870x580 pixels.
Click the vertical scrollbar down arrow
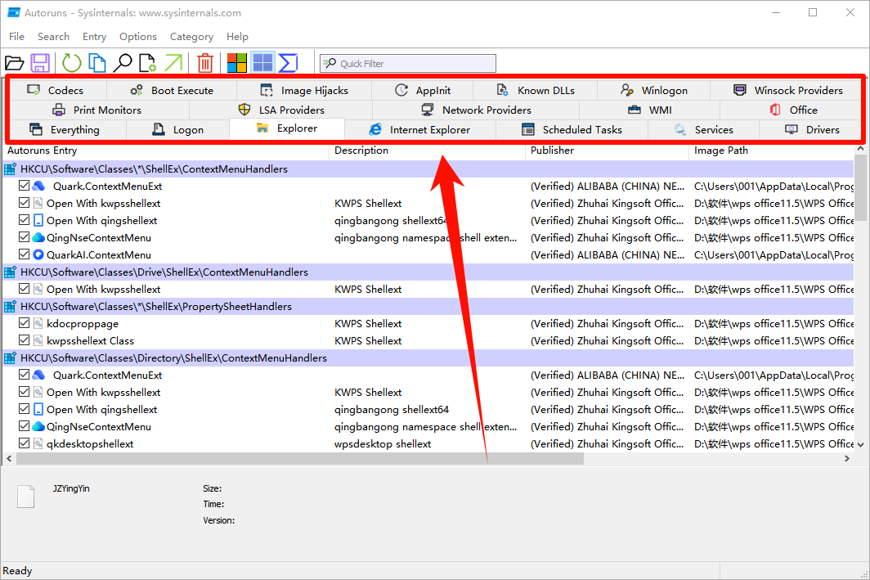tap(860, 444)
